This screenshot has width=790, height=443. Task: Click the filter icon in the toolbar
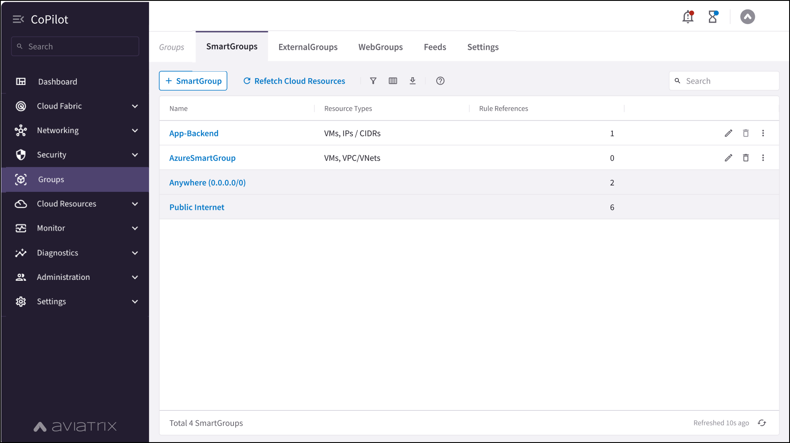pyautogui.click(x=373, y=81)
